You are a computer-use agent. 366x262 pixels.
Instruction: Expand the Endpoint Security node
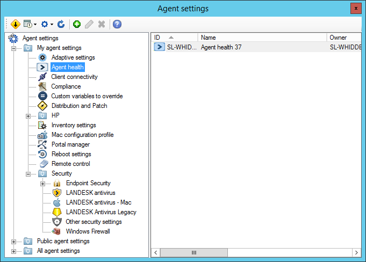coord(42,184)
